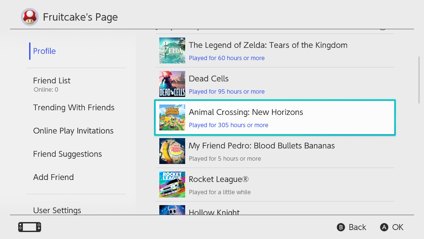The image size is (424, 239).
Task: Click the Hollow Knight game icon
Action: [172, 210]
